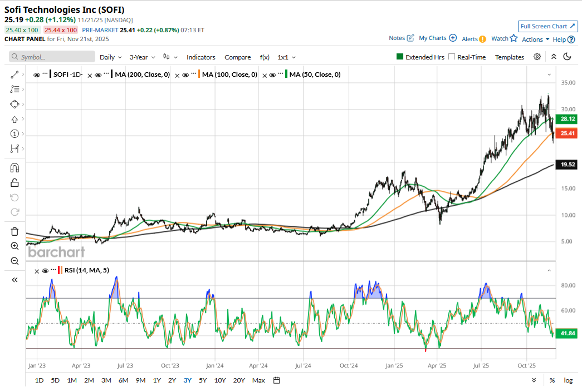The height and width of the screenshot is (392, 582).
Task: Click the lock drawings padlock icon
Action: click(x=14, y=182)
